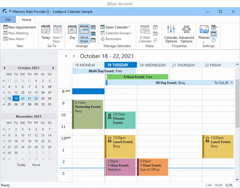This screenshot has width=240, height=188.
Task: Select the Home ribbon tab
Action: click(26, 20)
